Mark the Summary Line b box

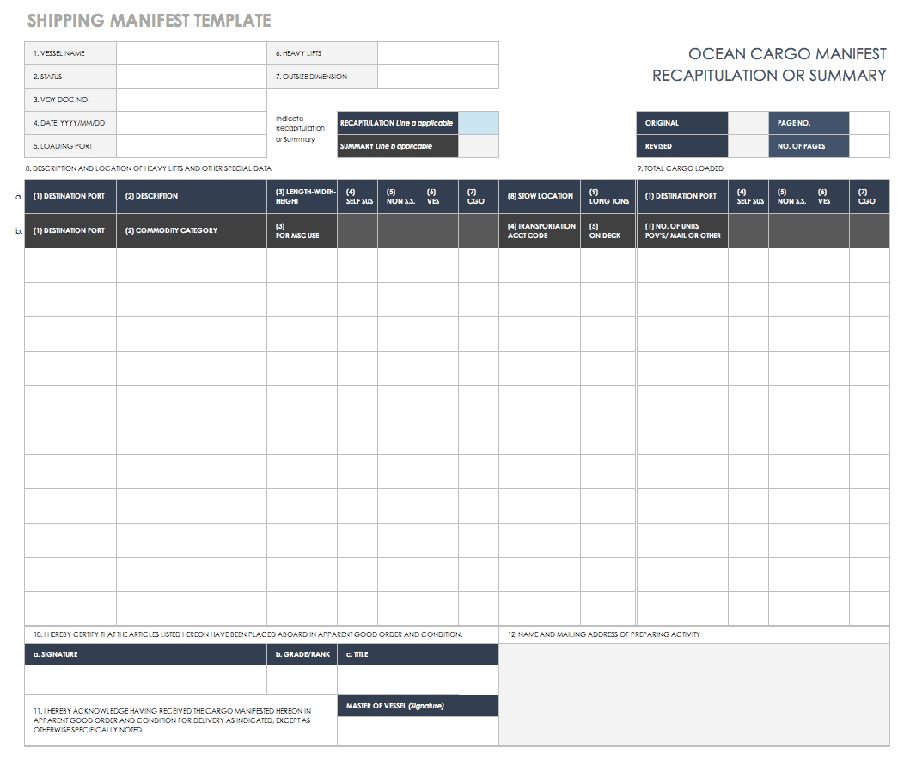coord(478,146)
